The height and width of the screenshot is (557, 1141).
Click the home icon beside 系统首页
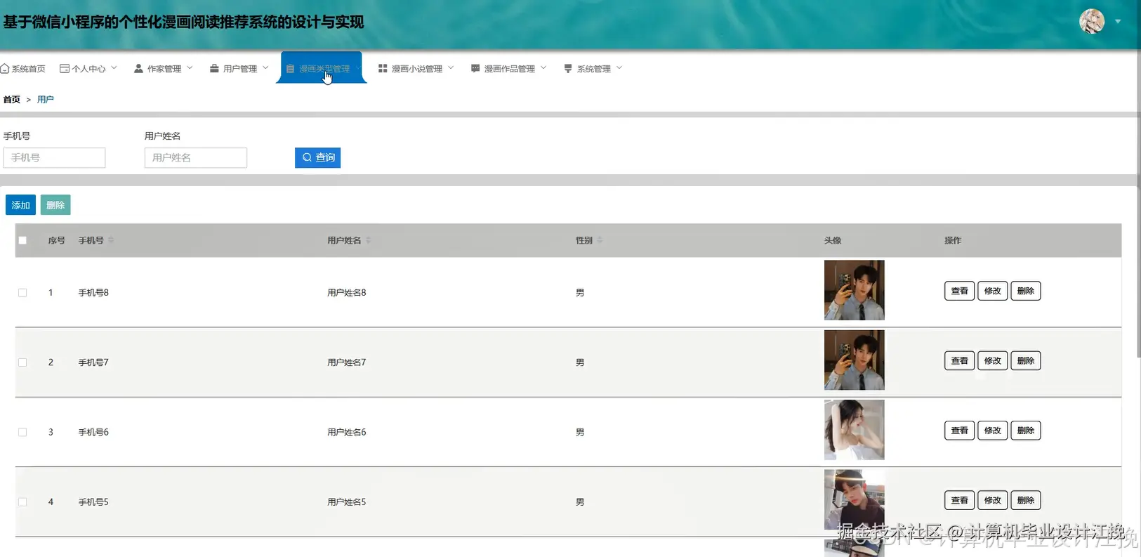5,69
